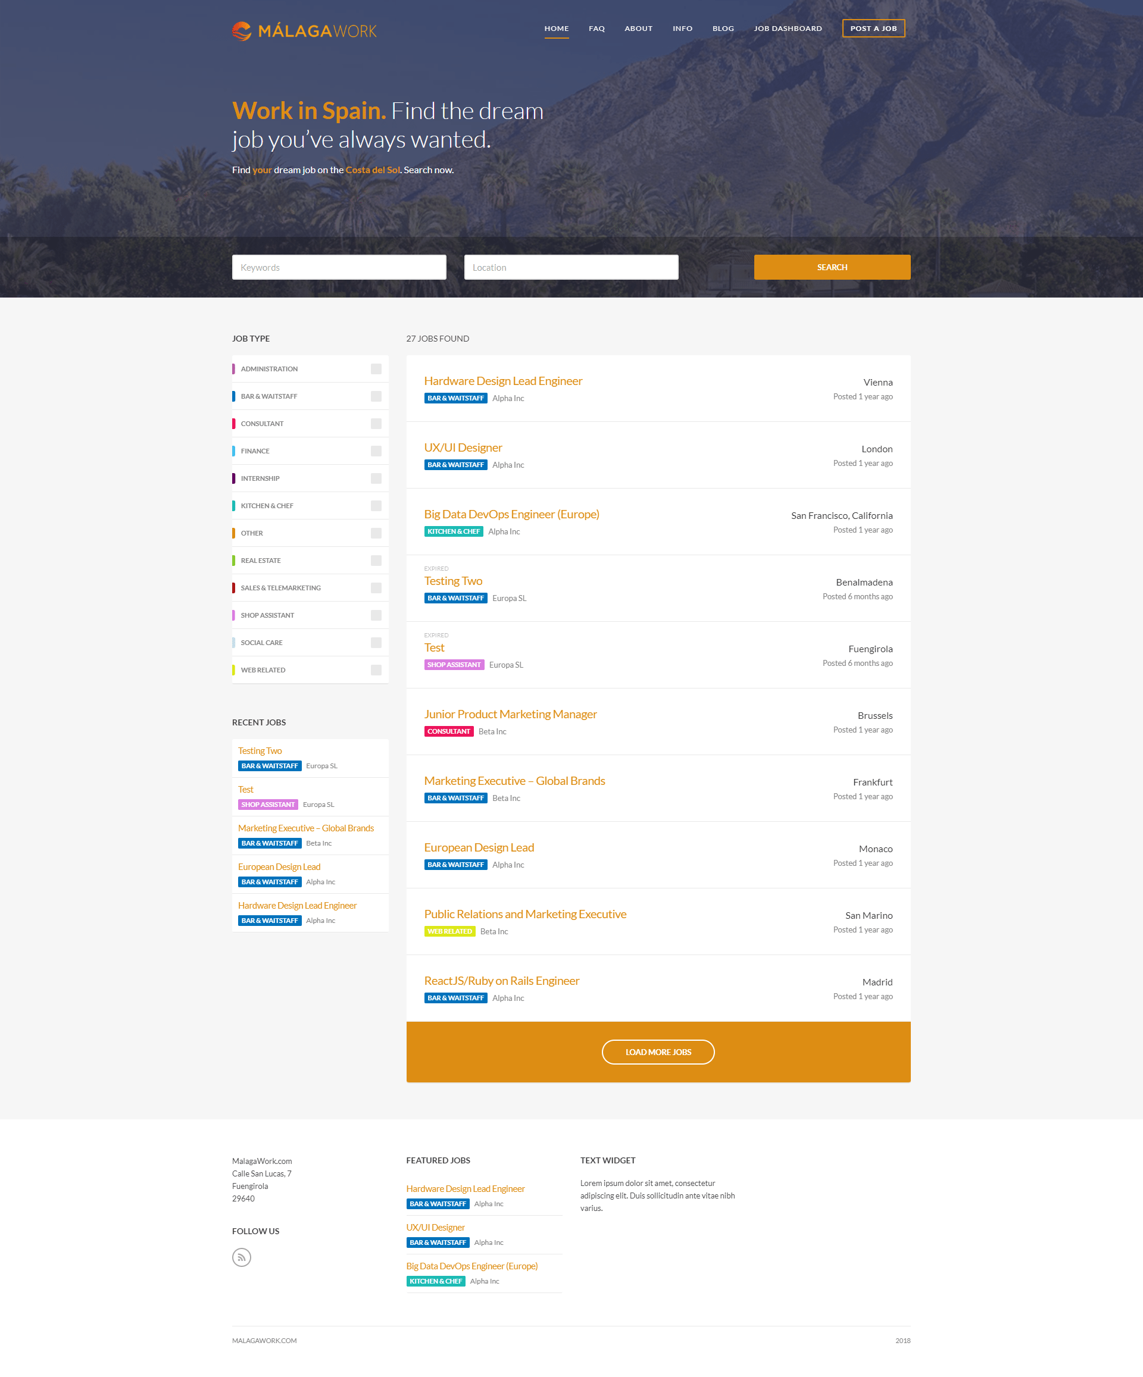Open the expired Testing Two listing

tap(454, 581)
